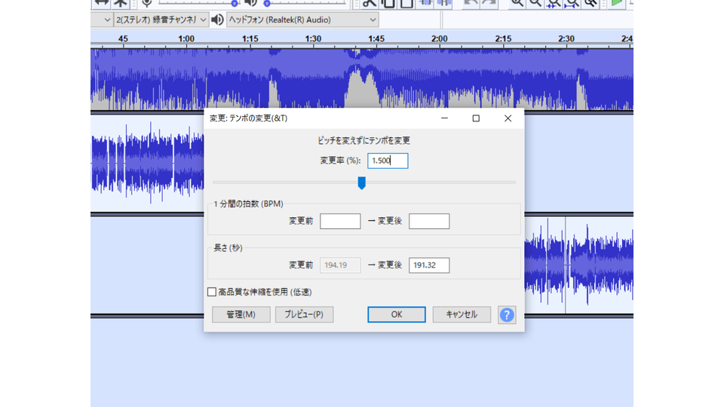Image resolution: width=724 pixels, height=407 pixels.
Task: Click the Zoom Out magnifier icon
Action: click(535, 2)
